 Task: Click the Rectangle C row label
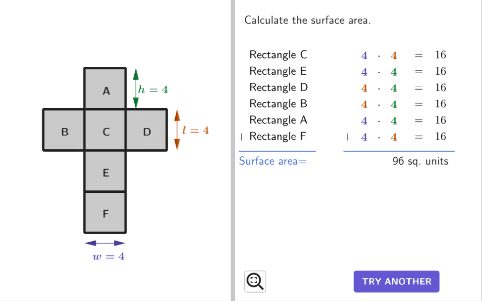point(278,55)
